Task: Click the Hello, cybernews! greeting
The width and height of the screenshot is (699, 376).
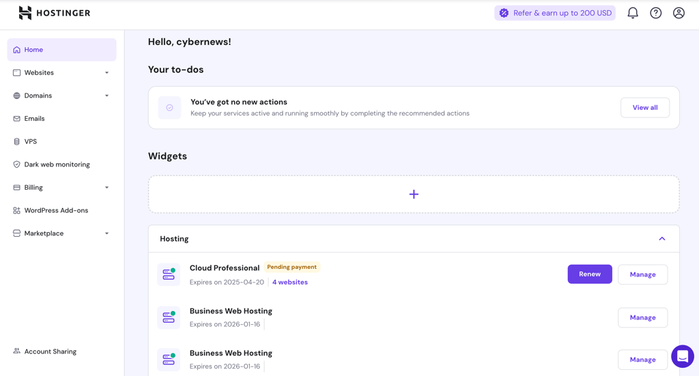Action: 190,42
